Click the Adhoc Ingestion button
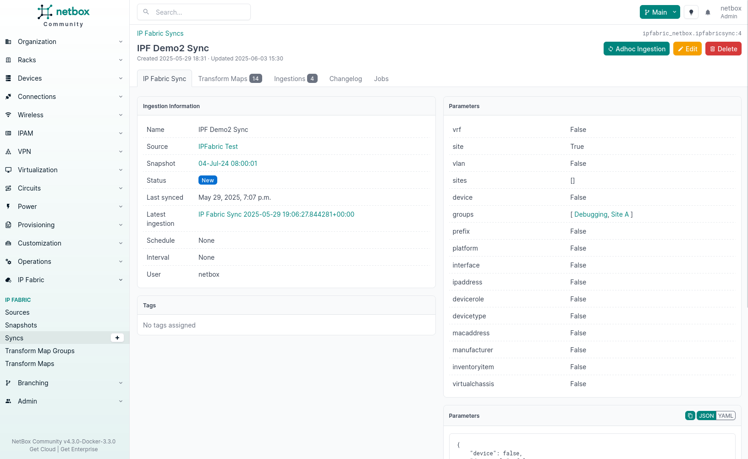 coord(636,49)
